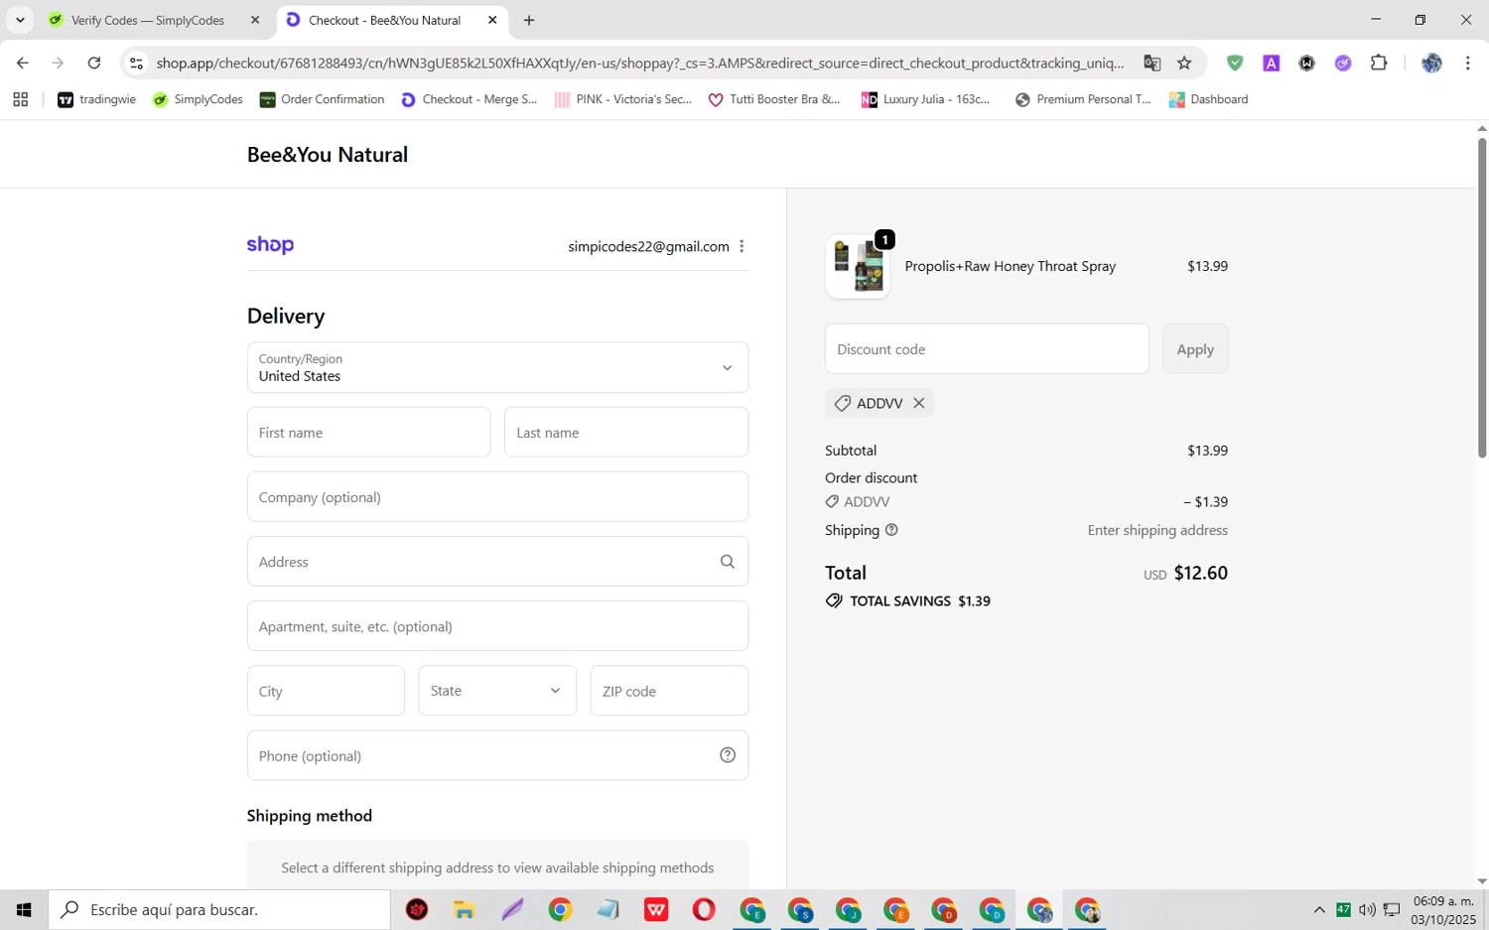1489x930 pixels.
Task: Open the Country/Region dropdown
Action: click(x=497, y=367)
